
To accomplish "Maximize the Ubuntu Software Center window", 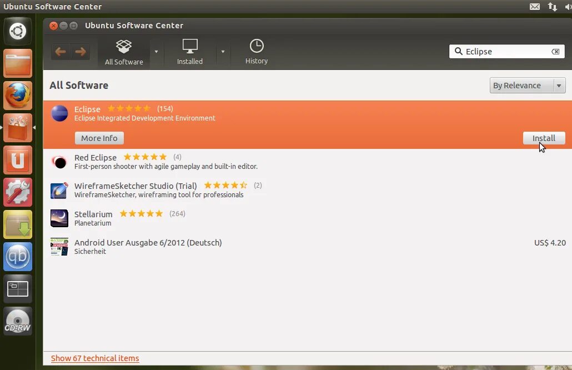I will [74, 26].
